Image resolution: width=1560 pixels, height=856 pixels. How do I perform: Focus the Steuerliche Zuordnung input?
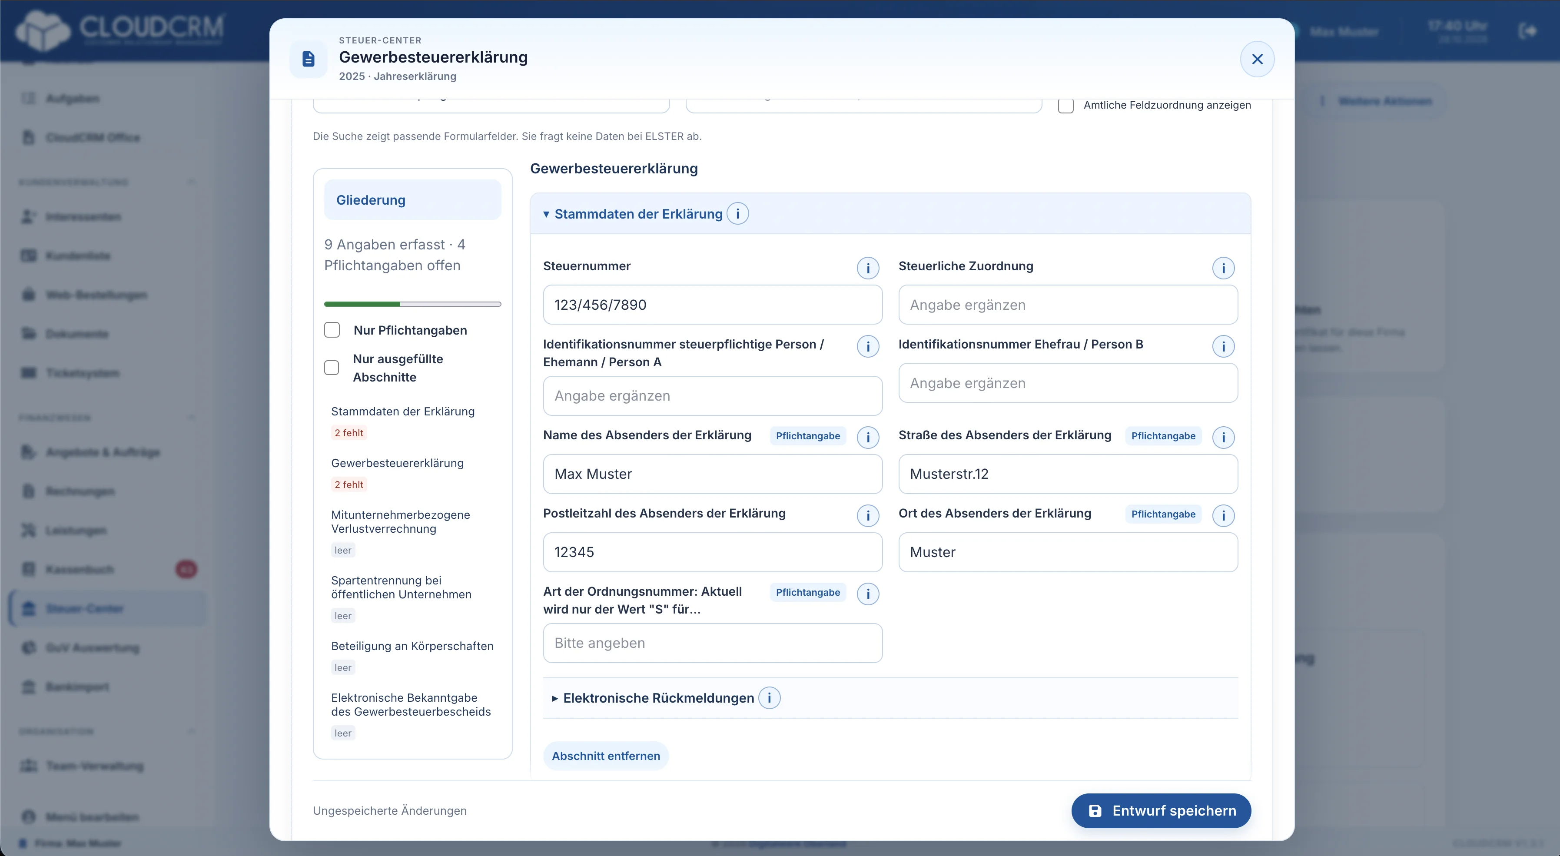coord(1068,305)
